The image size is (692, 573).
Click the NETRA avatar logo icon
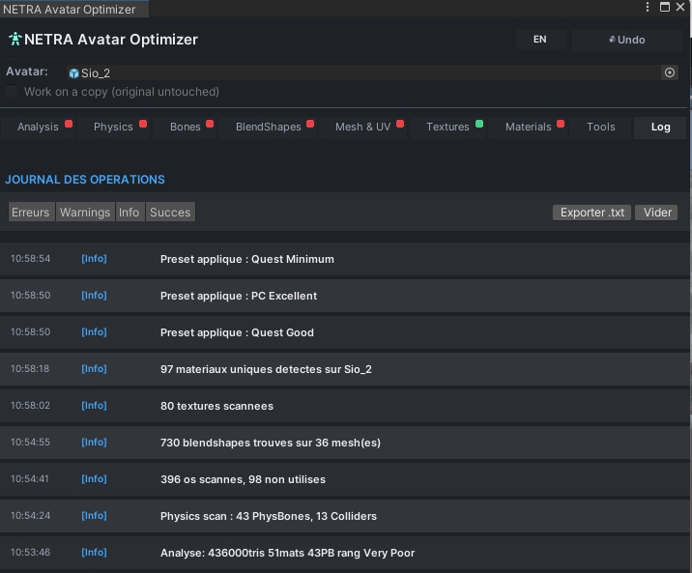15,40
